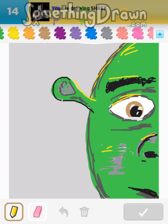Screen dimensions: 168x224
Task: Pick the green color swatch at the edge
Action: coord(2,33)
